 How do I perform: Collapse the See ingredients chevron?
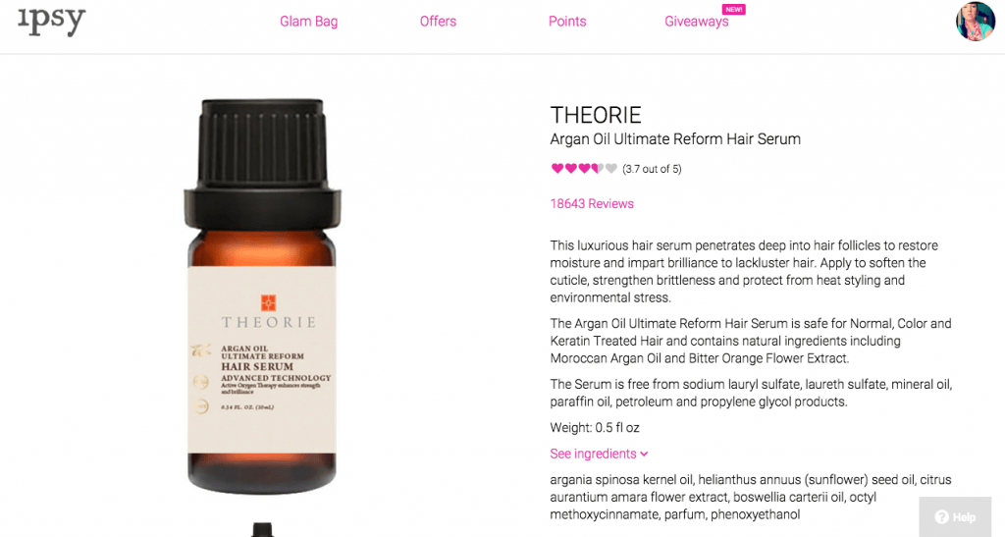tap(644, 454)
